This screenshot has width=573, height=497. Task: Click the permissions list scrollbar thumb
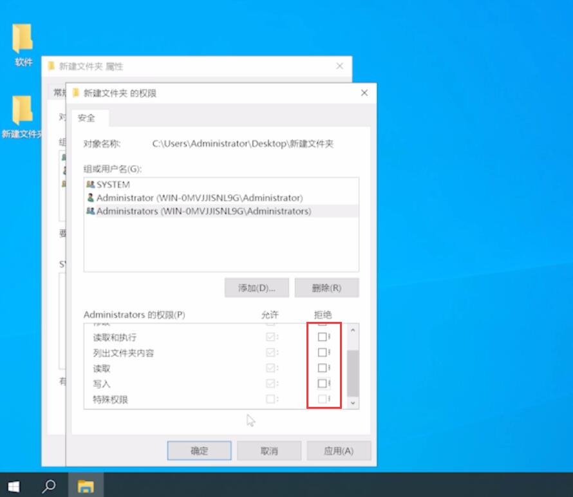point(353,373)
